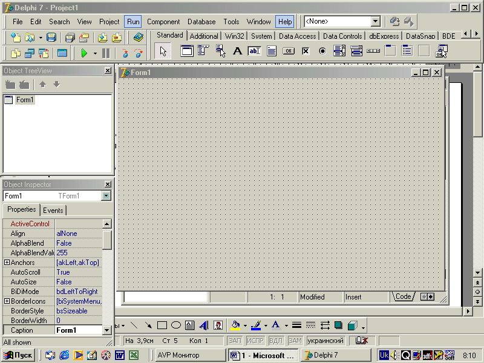484x363 pixels.
Task: Click Remove file from project icon
Action: [117, 38]
